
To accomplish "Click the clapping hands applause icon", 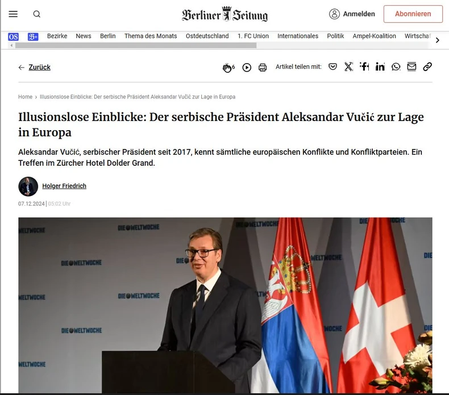I will point(227,68).
